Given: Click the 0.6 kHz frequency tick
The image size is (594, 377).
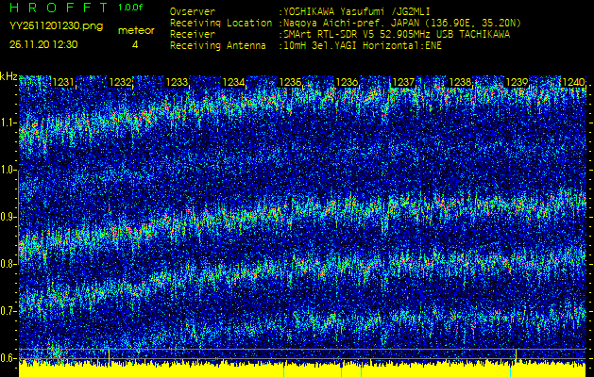Looking at the screenshot, I should click(8, 357).
